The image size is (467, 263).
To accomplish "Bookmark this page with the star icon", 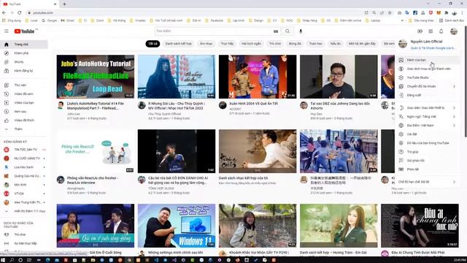I will pos(390,13).
